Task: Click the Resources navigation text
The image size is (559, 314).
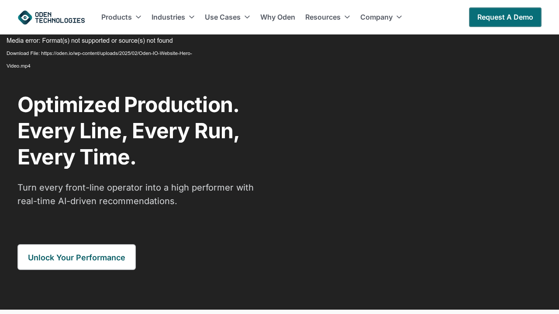Action: click(322, 17)
